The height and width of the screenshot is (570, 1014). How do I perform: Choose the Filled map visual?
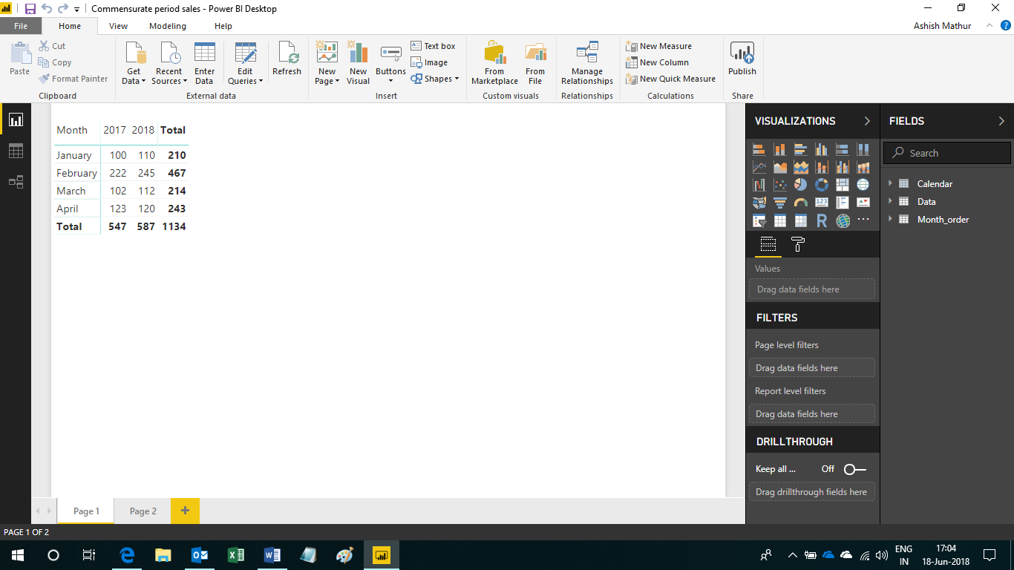click(759, 203)
